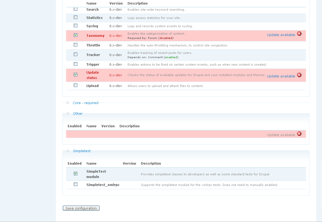
Task: Enable the Search module checkbox
Action: pos(75,9)
